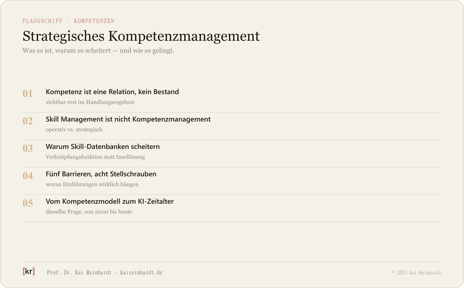This screenshot has width=464, height=288.
Task: Select 'Fünf Barrieren, acht Stellschrauben' item
Action: click(101, 174)
